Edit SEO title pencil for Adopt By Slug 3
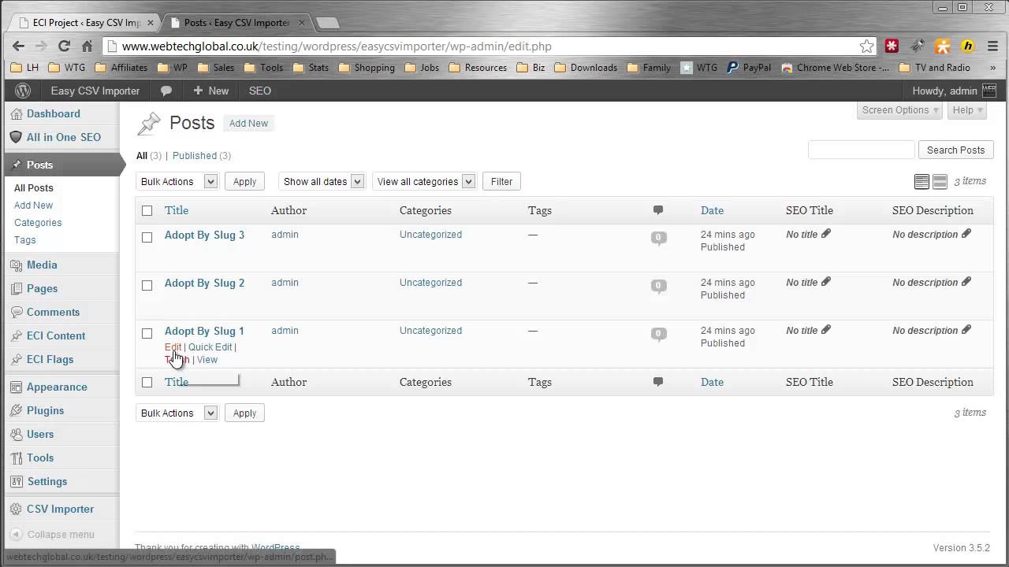 pos(826,234)
